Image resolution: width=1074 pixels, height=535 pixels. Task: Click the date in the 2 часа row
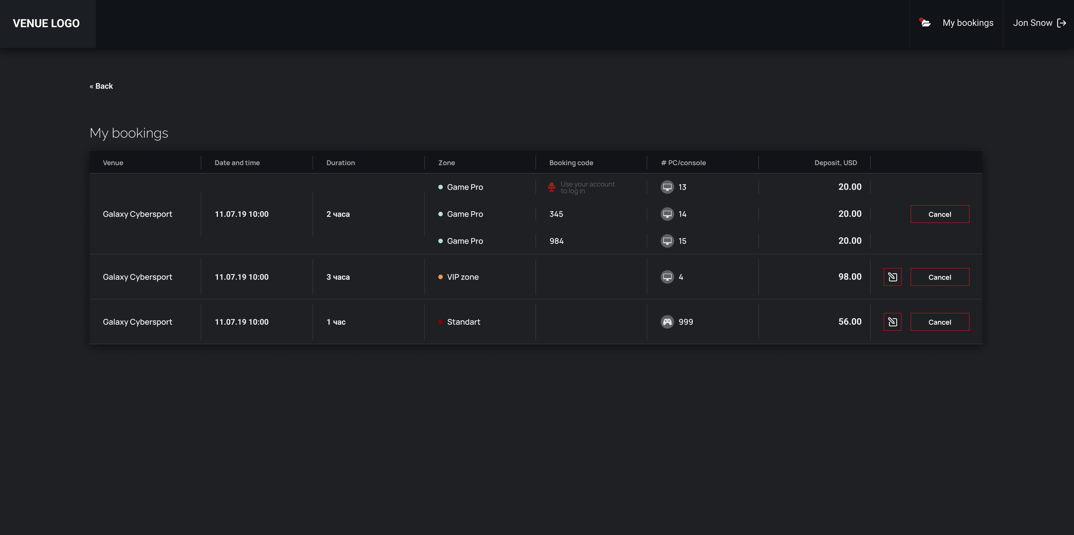click(x=241, y=214)
